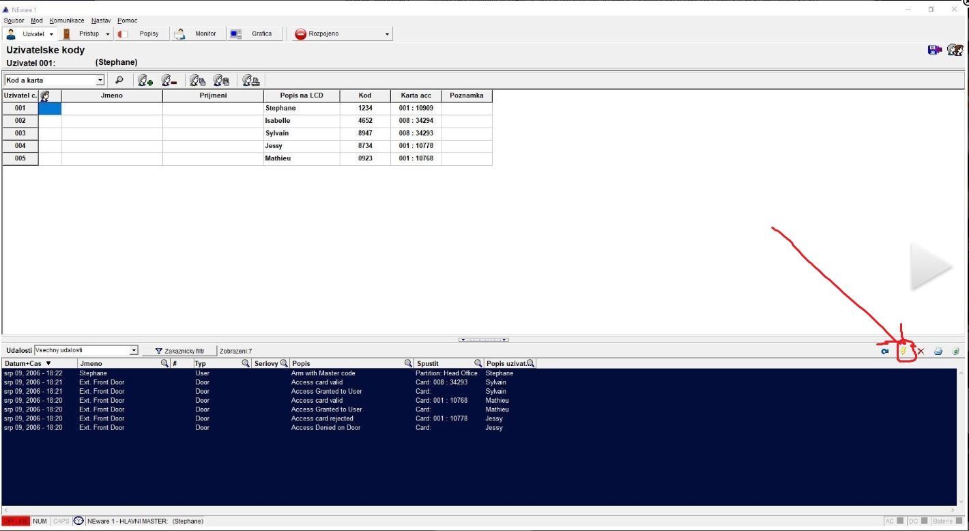
Task: Add a new user
Action: pos(145,80)
